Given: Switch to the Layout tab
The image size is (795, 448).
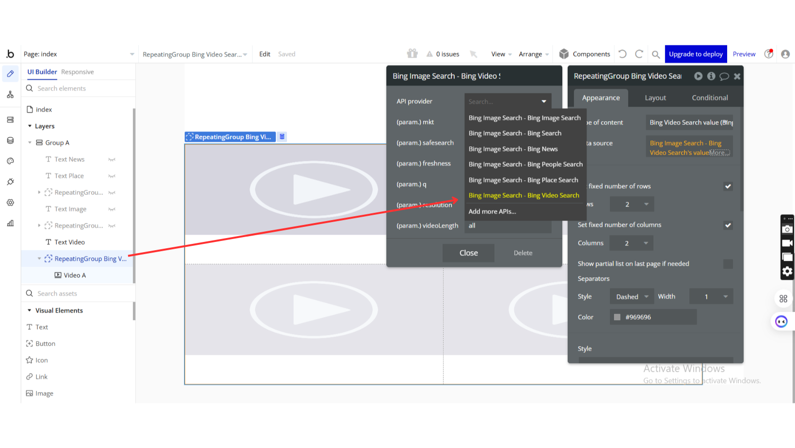Looking at the screenshot, I should pyautogui.click(x=655, y=98).
